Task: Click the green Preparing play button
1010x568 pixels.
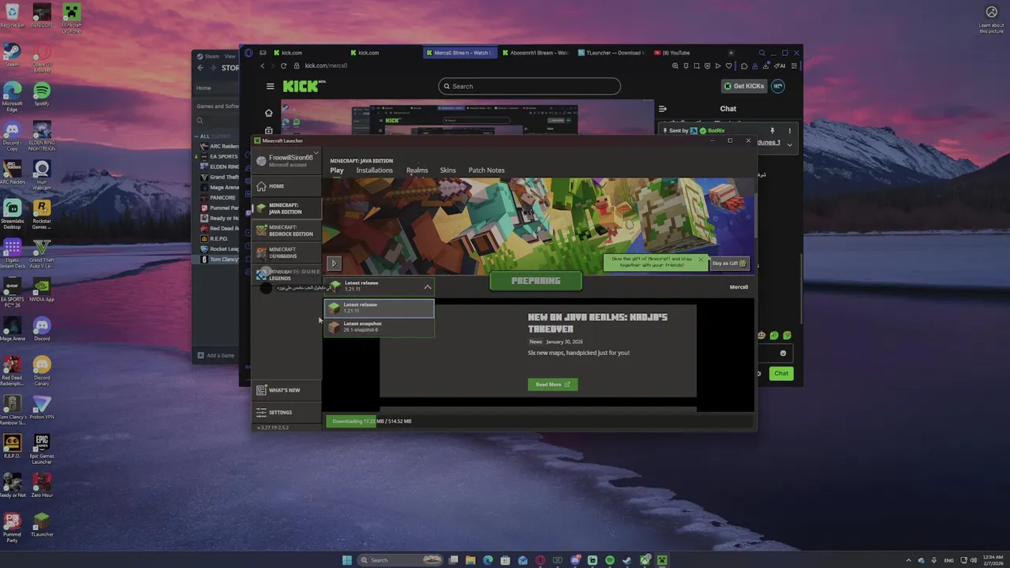Action: click(x=536, y=281)
